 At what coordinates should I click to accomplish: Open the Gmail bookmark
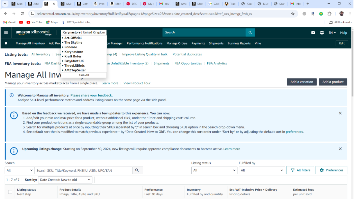click(x=9, y=22)
